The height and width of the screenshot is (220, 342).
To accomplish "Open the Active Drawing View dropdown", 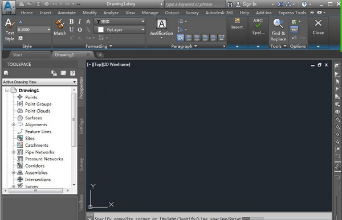I will (40, 82).
